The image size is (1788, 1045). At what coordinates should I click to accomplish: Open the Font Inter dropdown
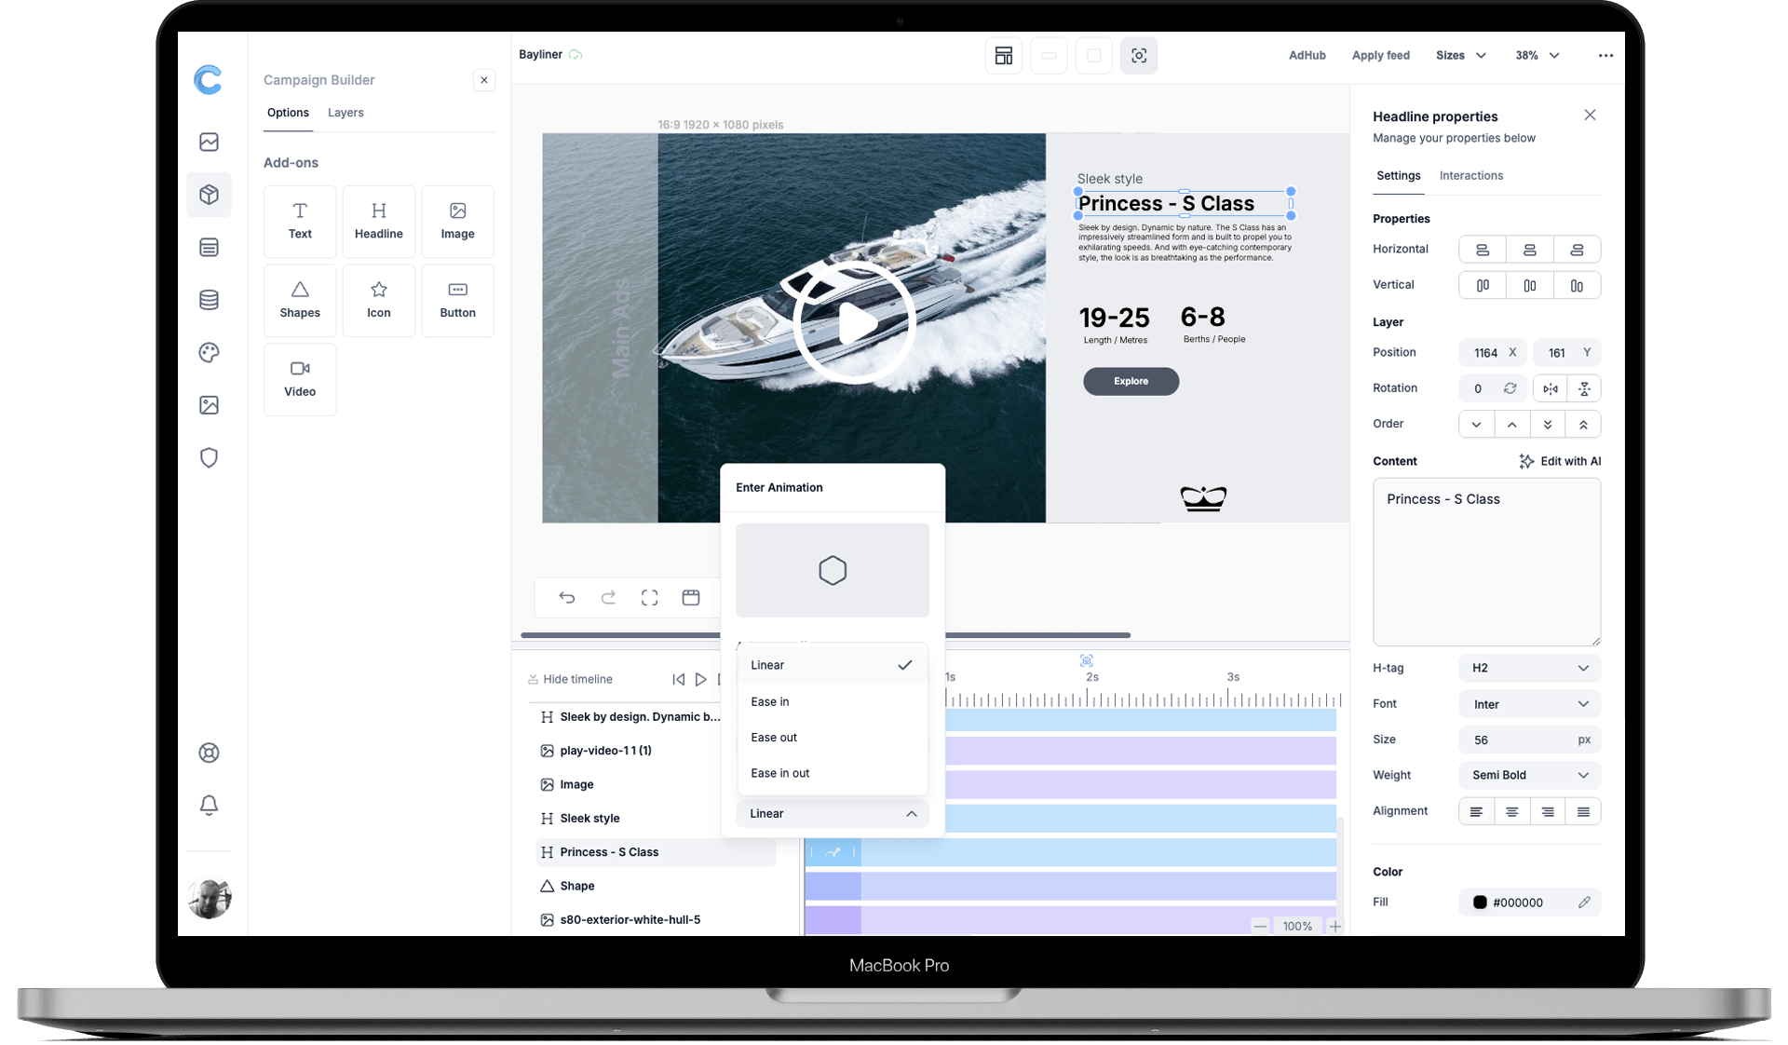(1530, 704)
